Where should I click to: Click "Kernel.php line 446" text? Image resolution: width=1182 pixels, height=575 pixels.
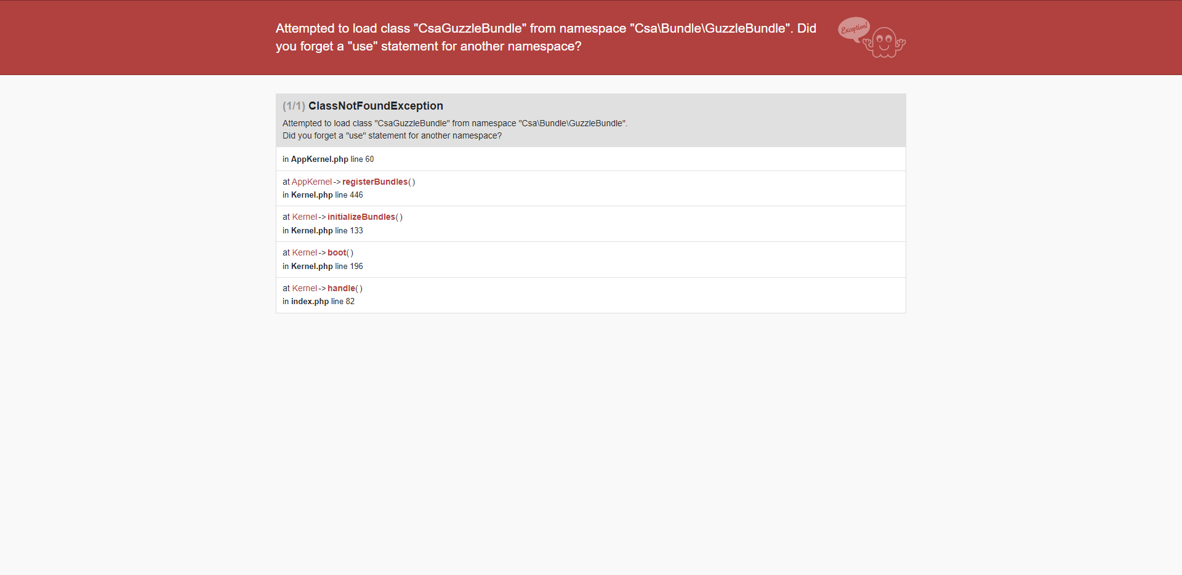327,195
